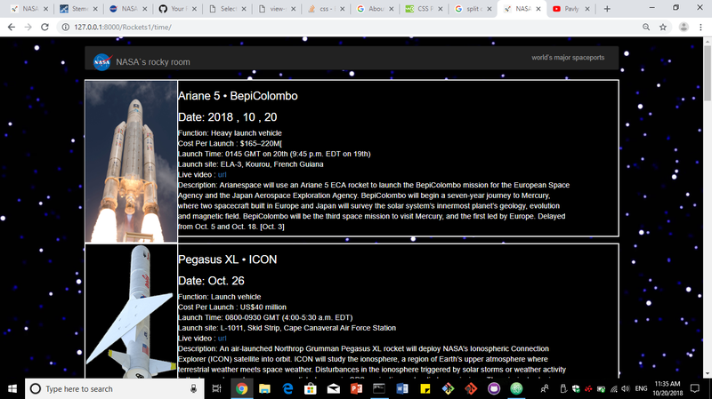This screenshot has width=712, height=399.
Task: Go forward in browser history
Action: [x=28, y=28]
